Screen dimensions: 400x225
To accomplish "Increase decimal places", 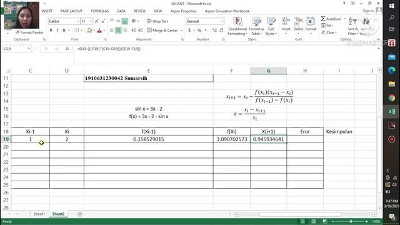I will tap(214, 31).
